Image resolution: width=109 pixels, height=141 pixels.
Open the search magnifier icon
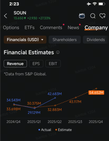point(93,16)
